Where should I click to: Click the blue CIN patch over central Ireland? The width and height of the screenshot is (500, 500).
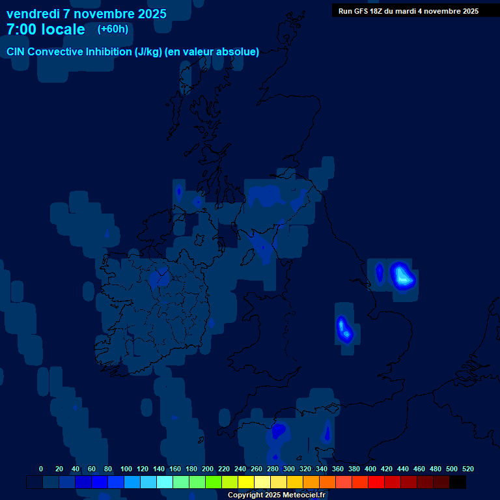[x=160, y=278]
